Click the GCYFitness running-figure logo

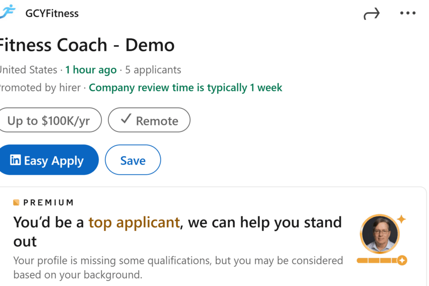coord(8,12)
